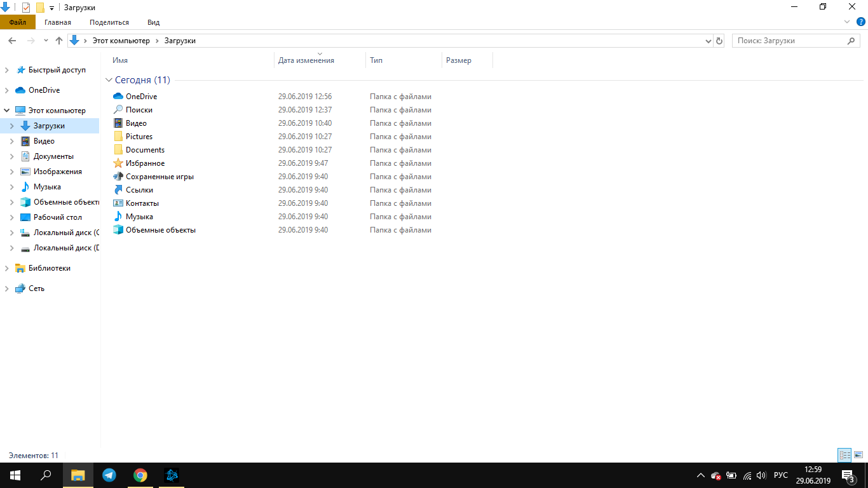Select the Избранное star icon
868x488 pixels.
118,163
